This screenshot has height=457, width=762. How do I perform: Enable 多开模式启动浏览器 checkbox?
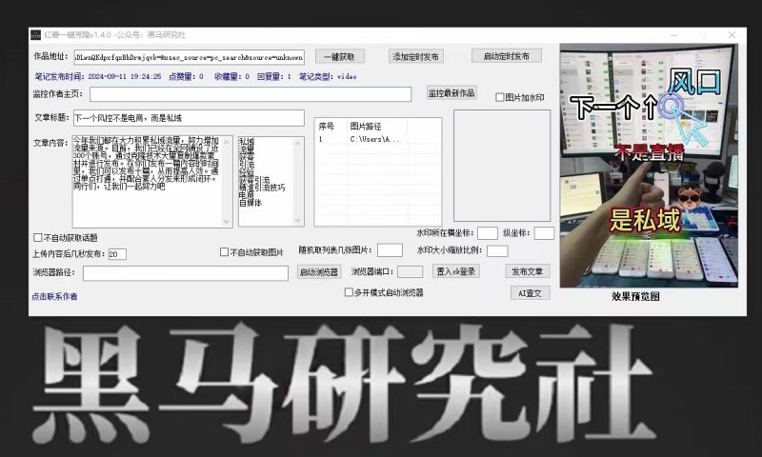click(350, 293)
